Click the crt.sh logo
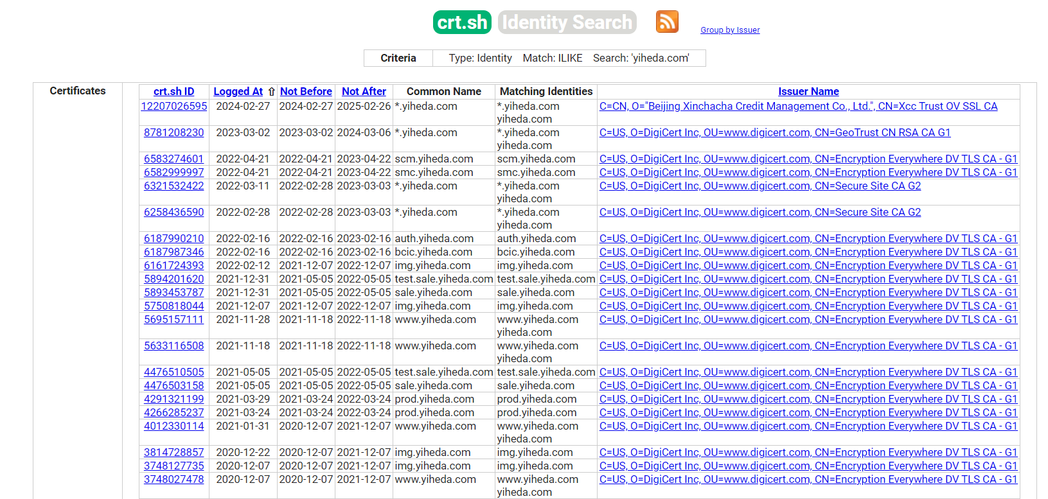Viewport: 1048px width, 499px height. pyautogui.click(x=462, y=22)
